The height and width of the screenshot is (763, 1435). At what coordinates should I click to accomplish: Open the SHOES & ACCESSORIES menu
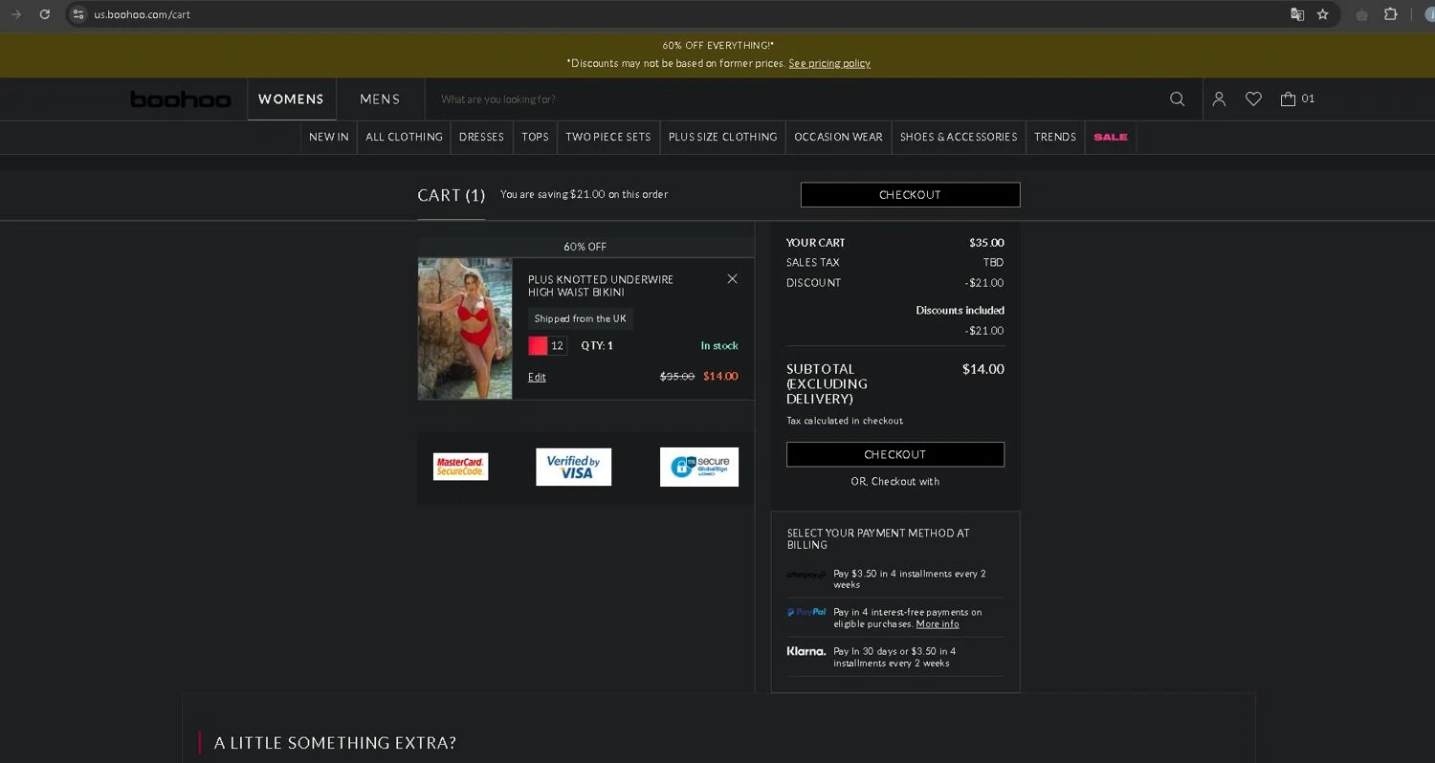[x=959, y=137]
